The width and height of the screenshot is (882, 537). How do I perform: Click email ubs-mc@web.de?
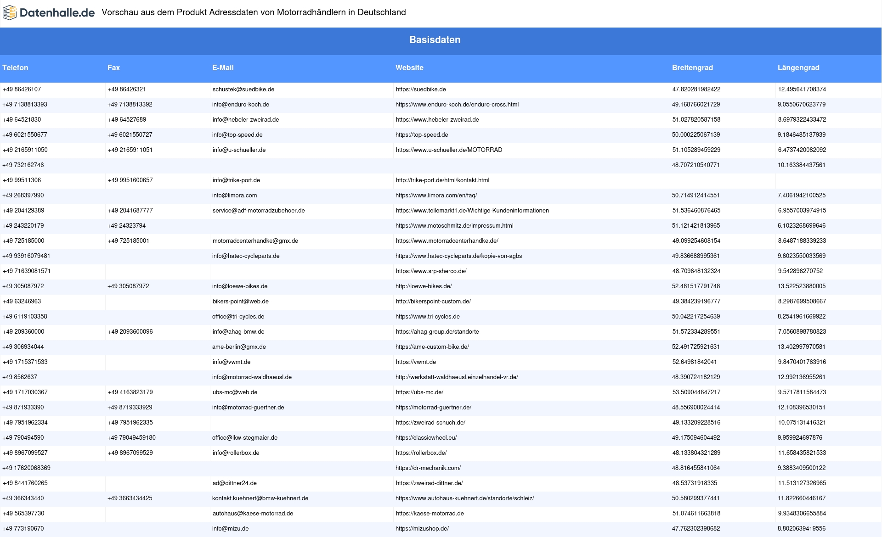(235, 392)
